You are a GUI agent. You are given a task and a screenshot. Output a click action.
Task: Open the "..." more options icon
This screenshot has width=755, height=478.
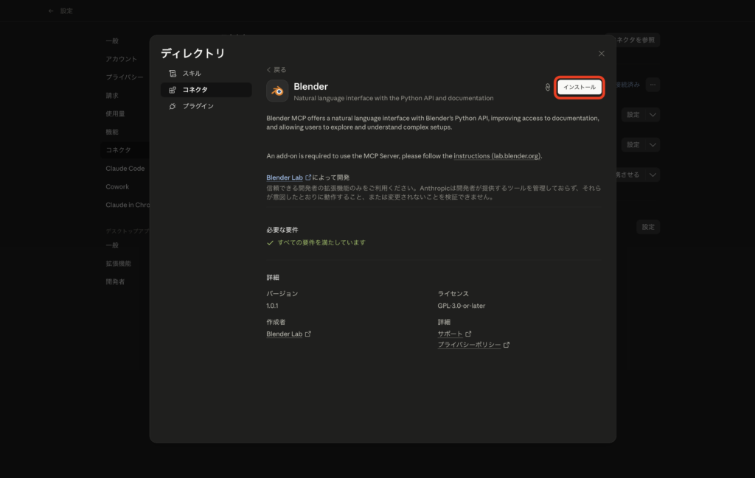pos(652,84)
